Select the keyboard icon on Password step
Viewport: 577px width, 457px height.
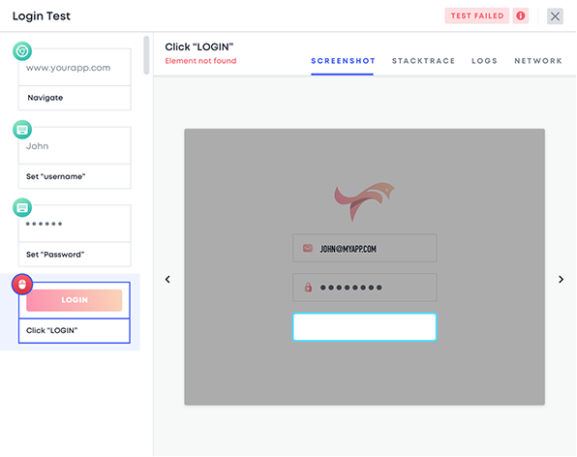click(x=22, y=208)
